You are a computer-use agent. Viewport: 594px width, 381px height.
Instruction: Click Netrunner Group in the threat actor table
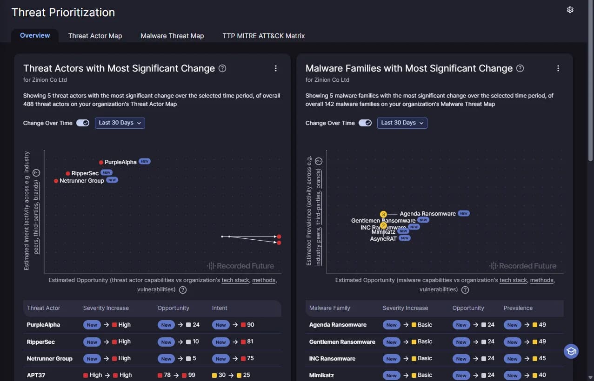click(50, 358)
